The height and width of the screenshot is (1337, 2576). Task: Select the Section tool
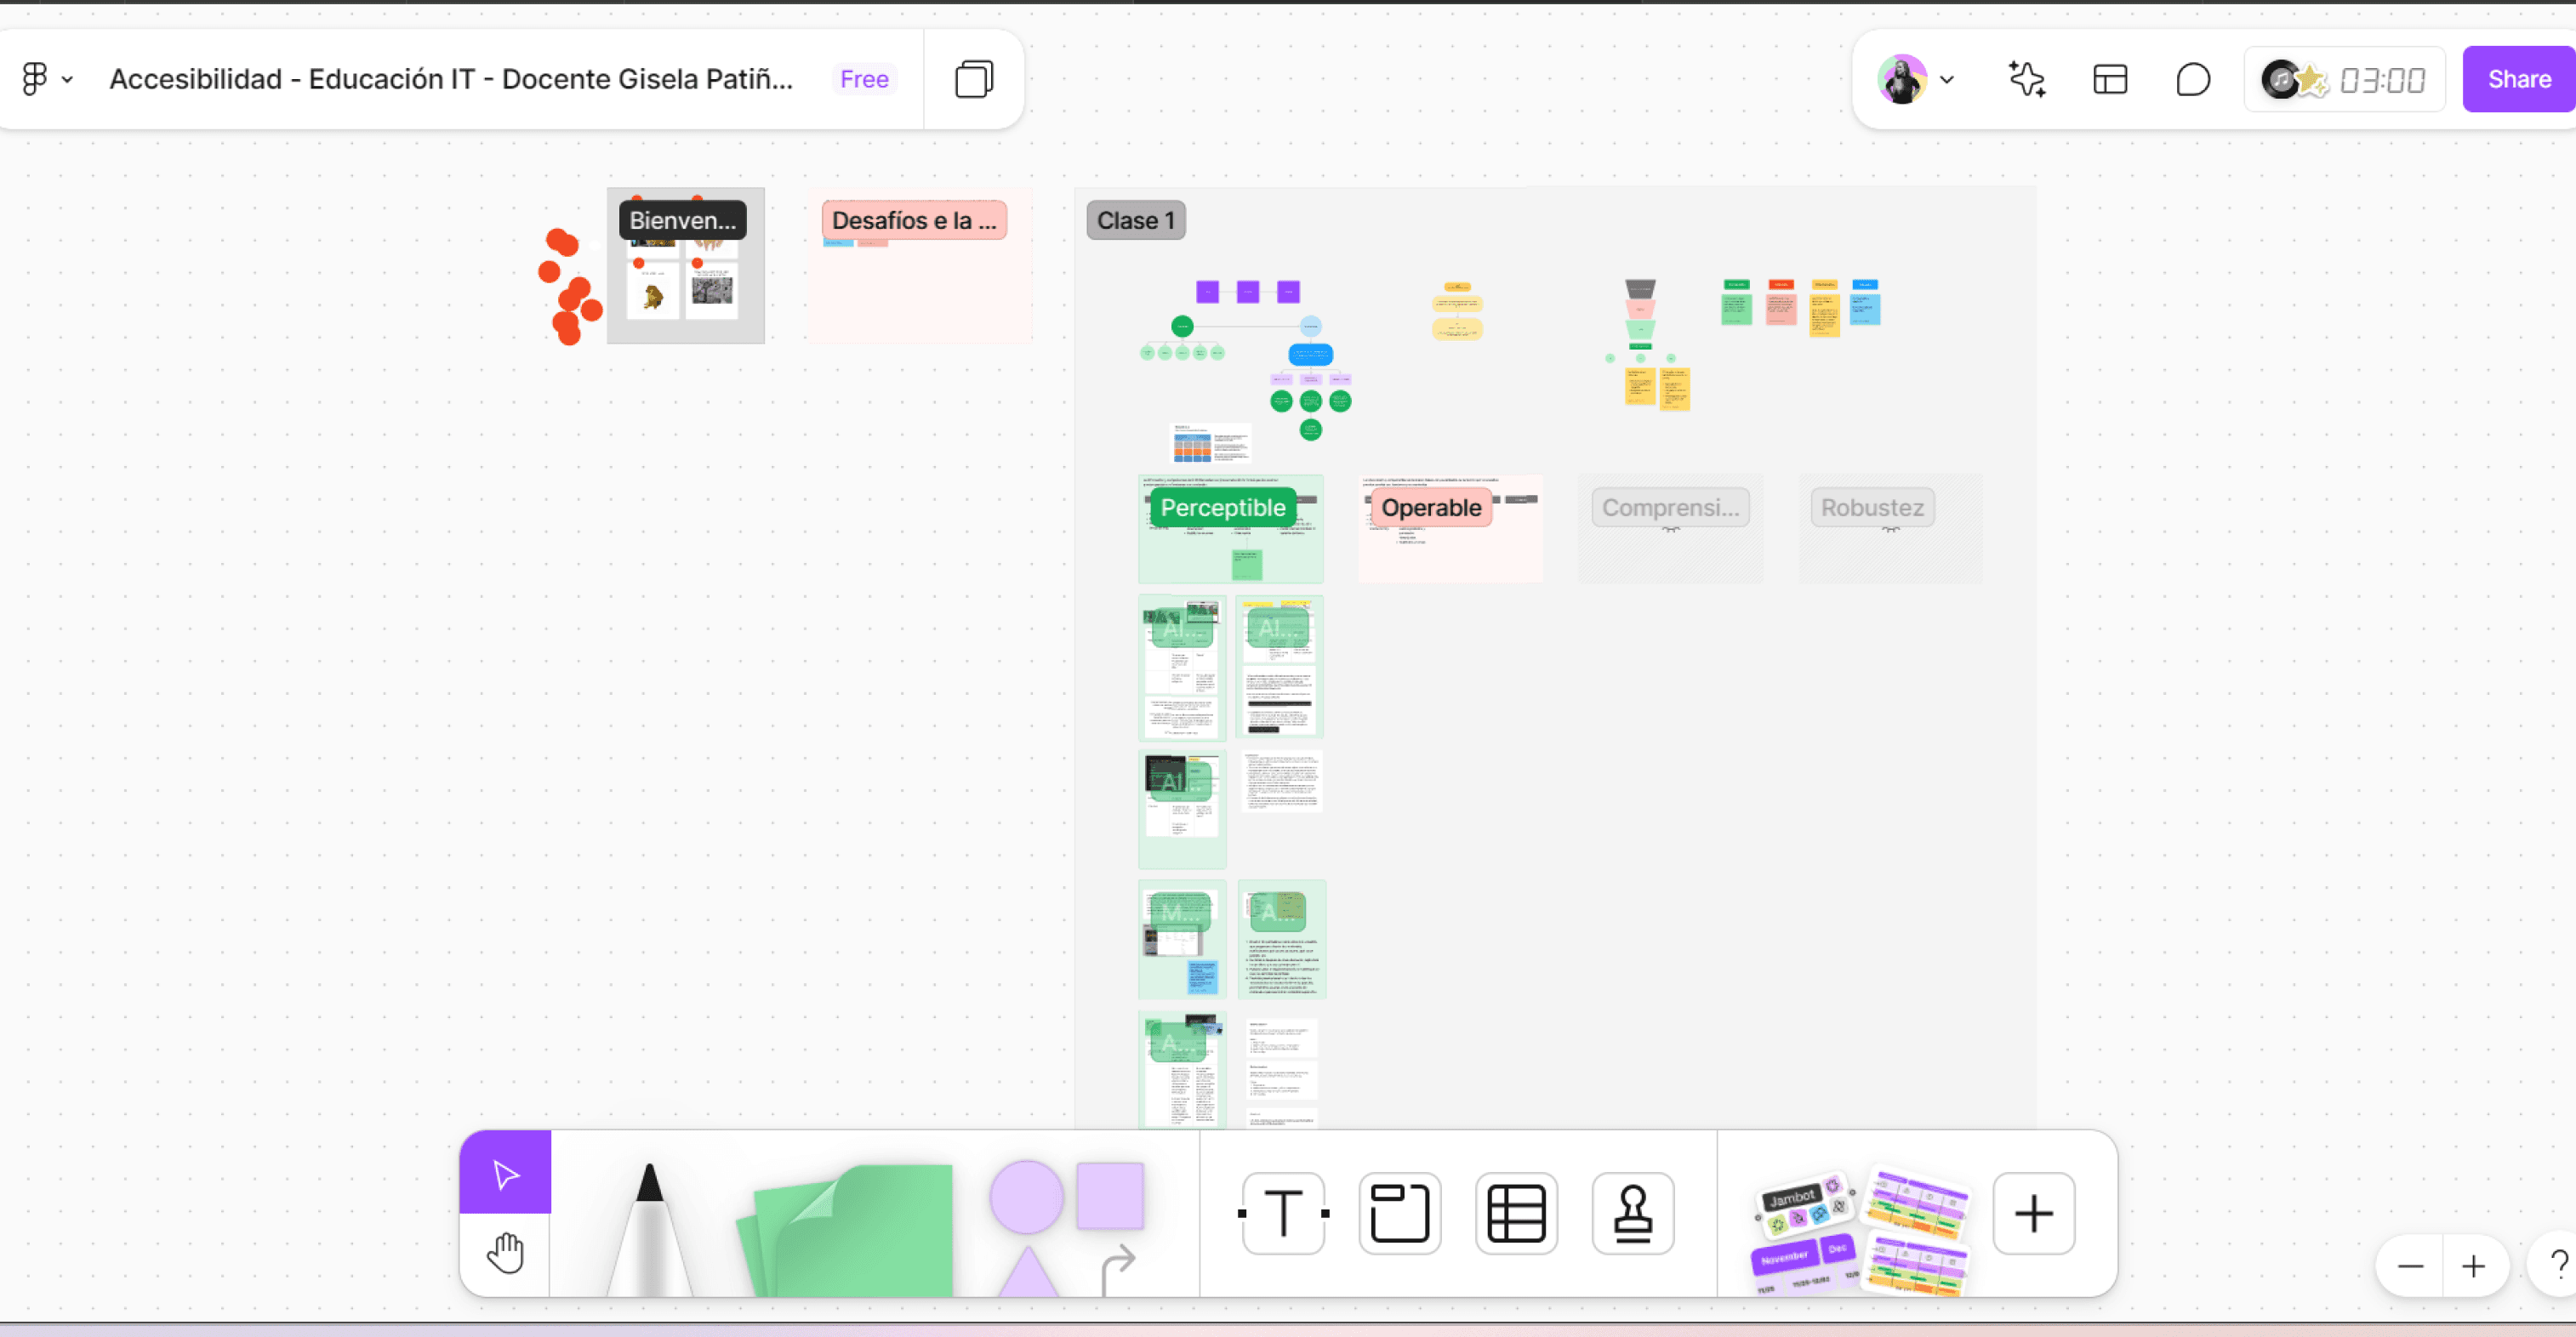coord(1399,1213)
